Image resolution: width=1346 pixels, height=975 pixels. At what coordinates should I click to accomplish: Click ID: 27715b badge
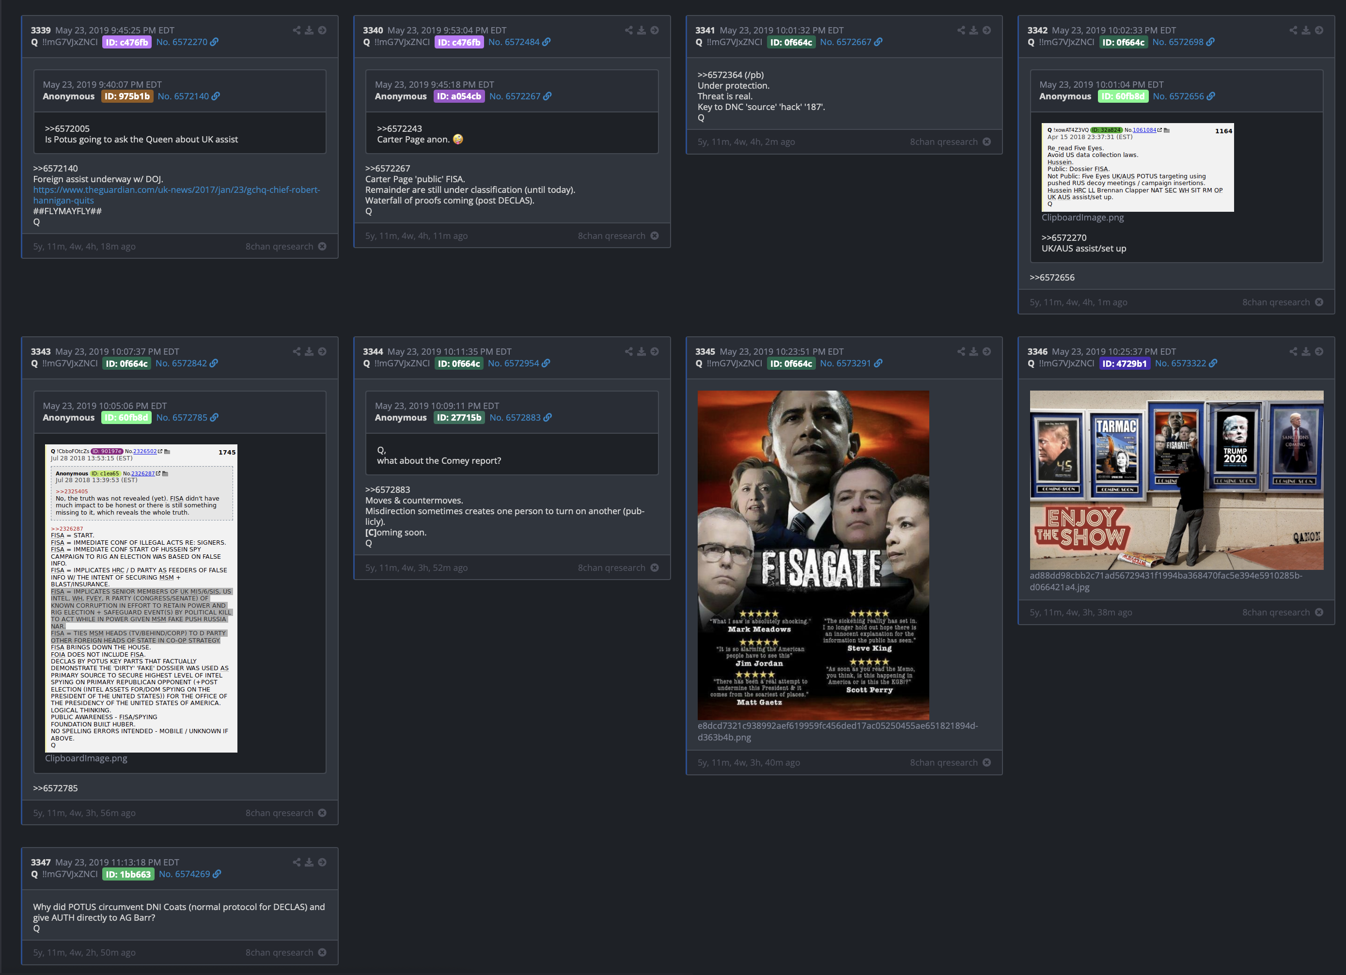click(x=459, y=418)
